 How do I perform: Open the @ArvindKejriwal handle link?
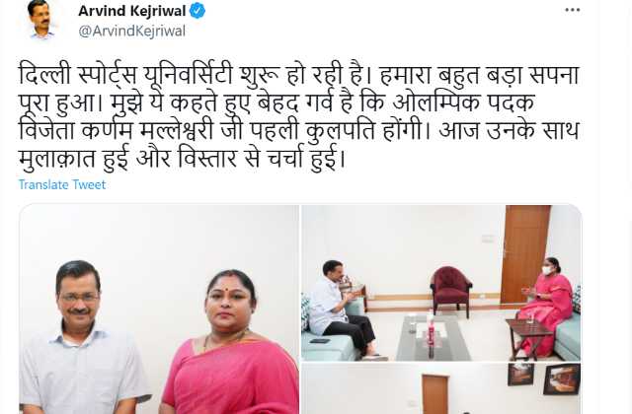[x=131, y=31]
